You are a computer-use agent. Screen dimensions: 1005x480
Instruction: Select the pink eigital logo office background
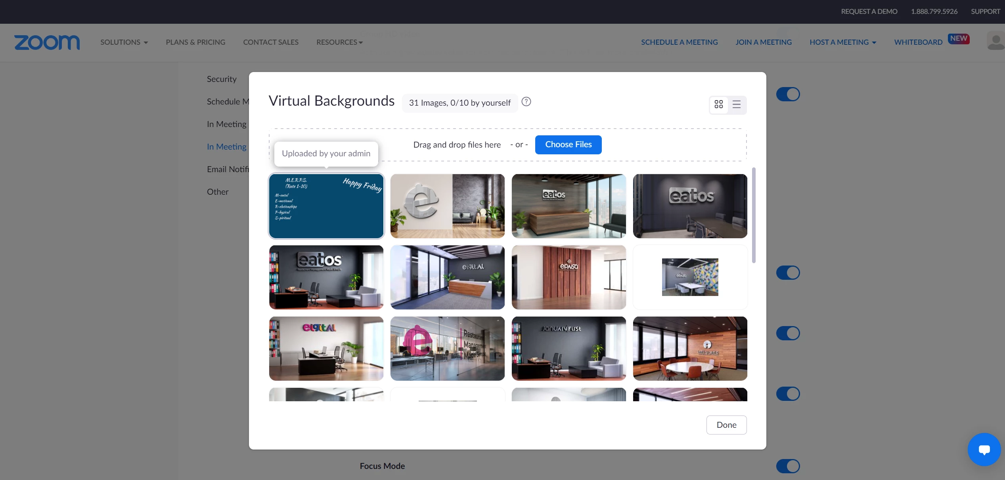pyautogui.click(x=326, y=349)
